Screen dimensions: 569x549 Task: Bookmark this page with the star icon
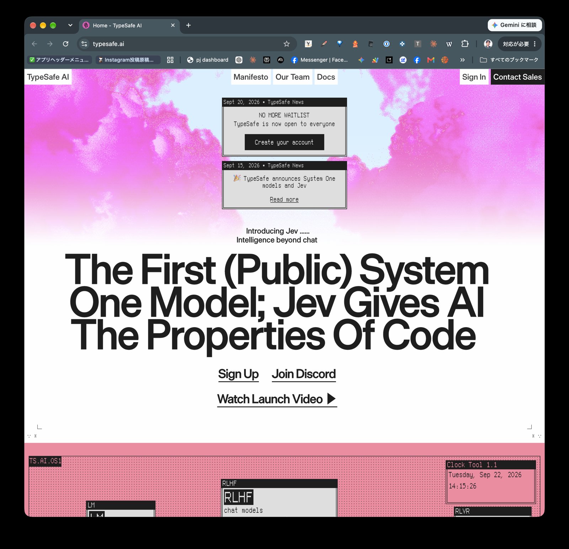point(287,44)
